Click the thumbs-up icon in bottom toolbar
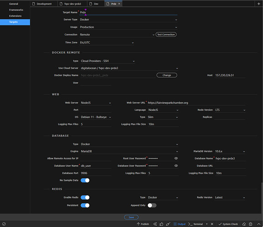Screen dimensions: 263x227 click(162, 224)
